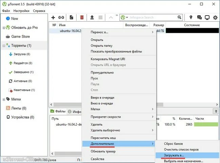Image resolution: width=220 pixels, height=163 pixels.
Task: Click the Метки tag icon
Action: pos(8,99)
